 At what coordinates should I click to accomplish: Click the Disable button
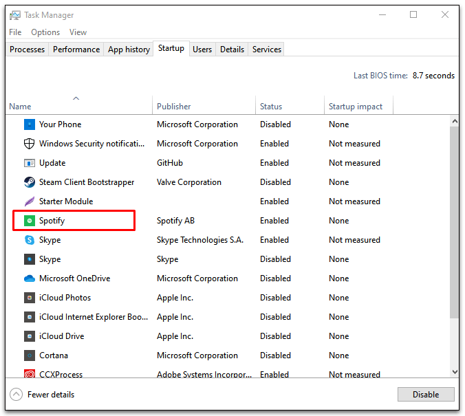click(x=426, y=395)
